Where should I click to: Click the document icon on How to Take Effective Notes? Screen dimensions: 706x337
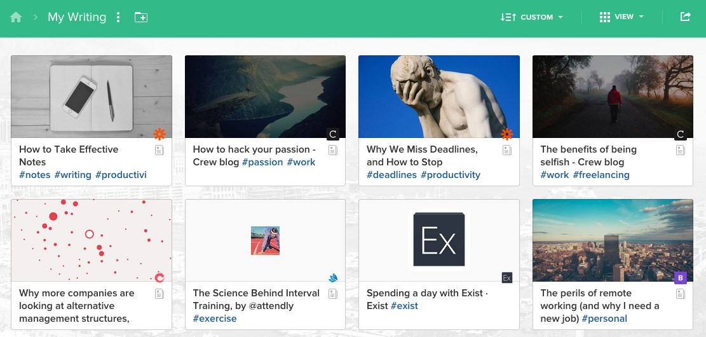(160, 150)
